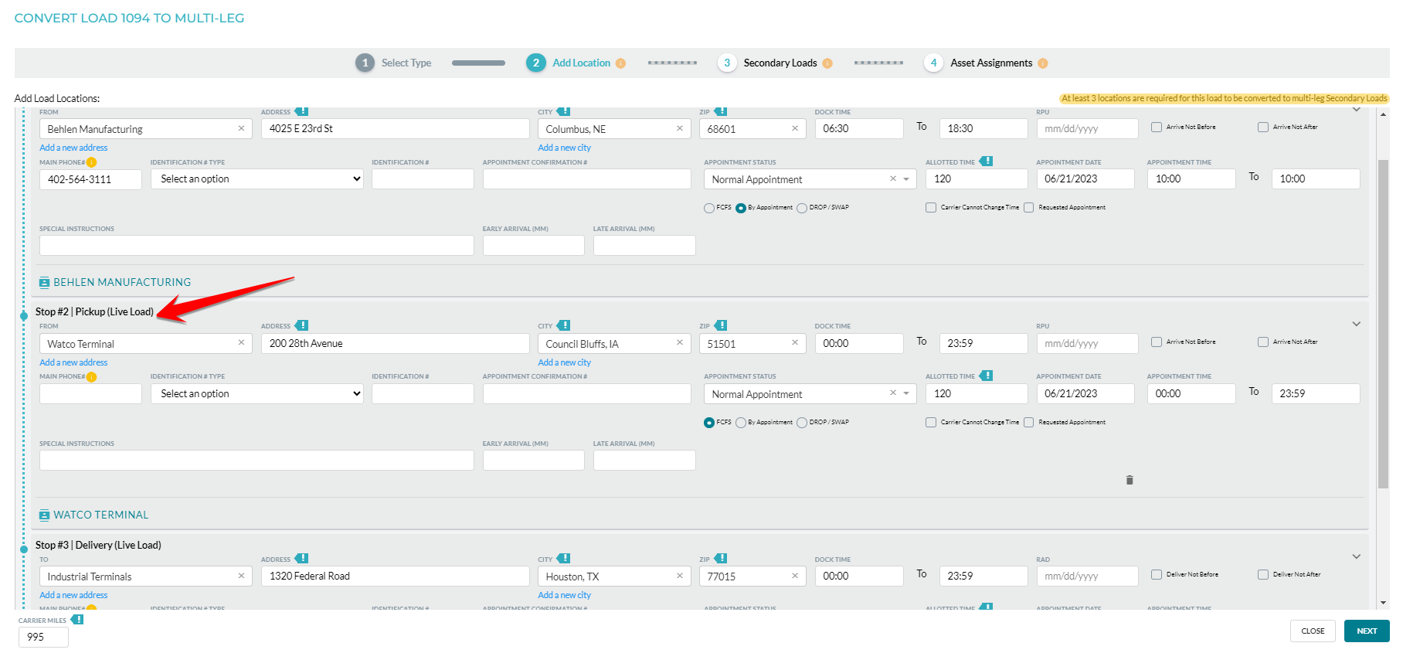Image resolution: width=1403 pixels, height=653 pixels.
Task: Click the vertical scrollbar of the locations list
Action: [1383, 325]
